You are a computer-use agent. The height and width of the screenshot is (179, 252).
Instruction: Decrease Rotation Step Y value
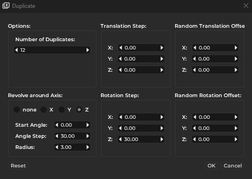pyautogui.click(x=120, y=128)
